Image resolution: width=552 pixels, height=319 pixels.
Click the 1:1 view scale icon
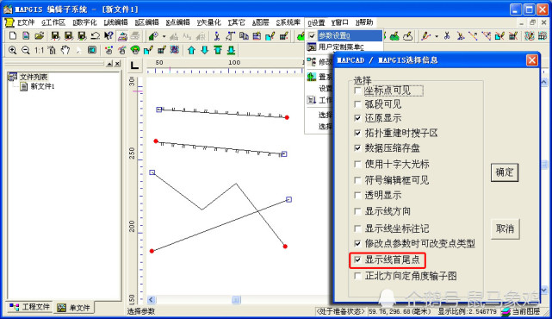point(39,50)
